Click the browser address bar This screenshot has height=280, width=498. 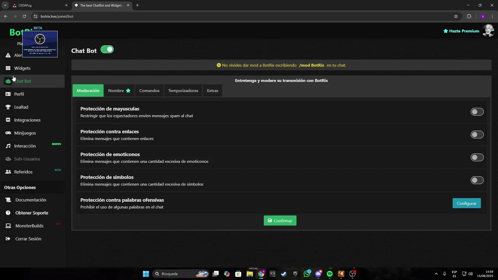pyautogui.click(x=241, y=16)
